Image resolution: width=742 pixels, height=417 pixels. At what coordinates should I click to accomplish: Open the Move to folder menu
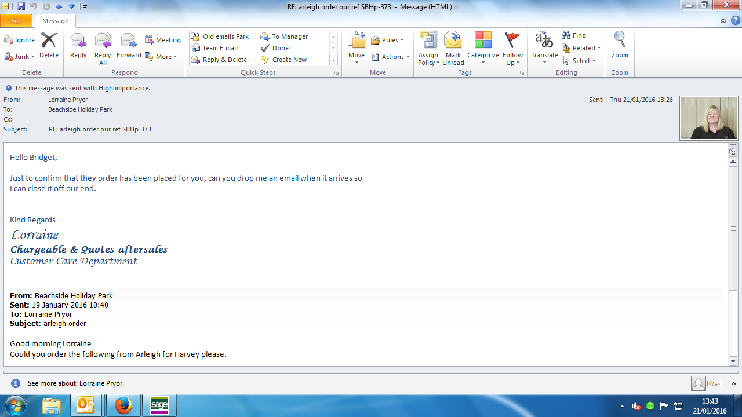click(x=357, y=49)
